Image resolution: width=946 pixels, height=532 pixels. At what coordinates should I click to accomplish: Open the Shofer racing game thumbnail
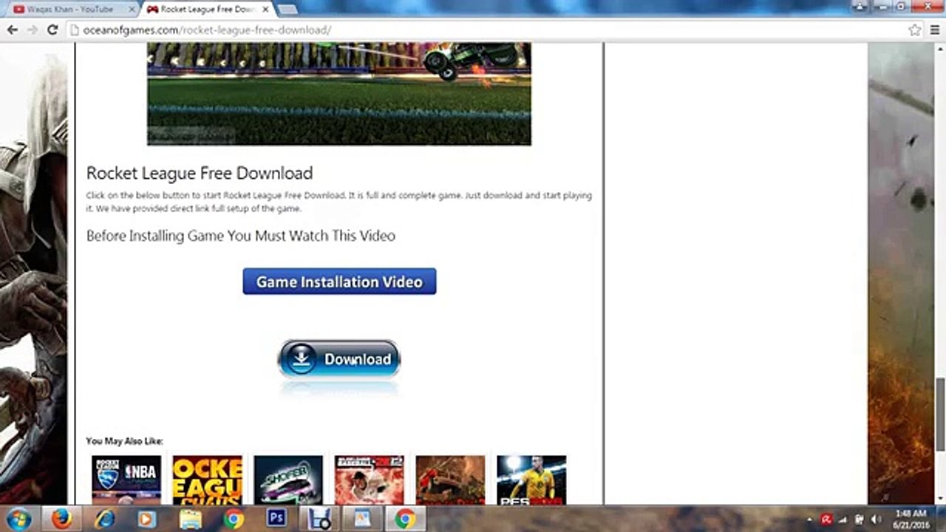tap(288, 480)
